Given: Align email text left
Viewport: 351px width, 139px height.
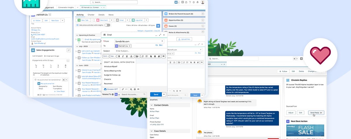Looking at the screenshot, I should click(x=152, y=56).
